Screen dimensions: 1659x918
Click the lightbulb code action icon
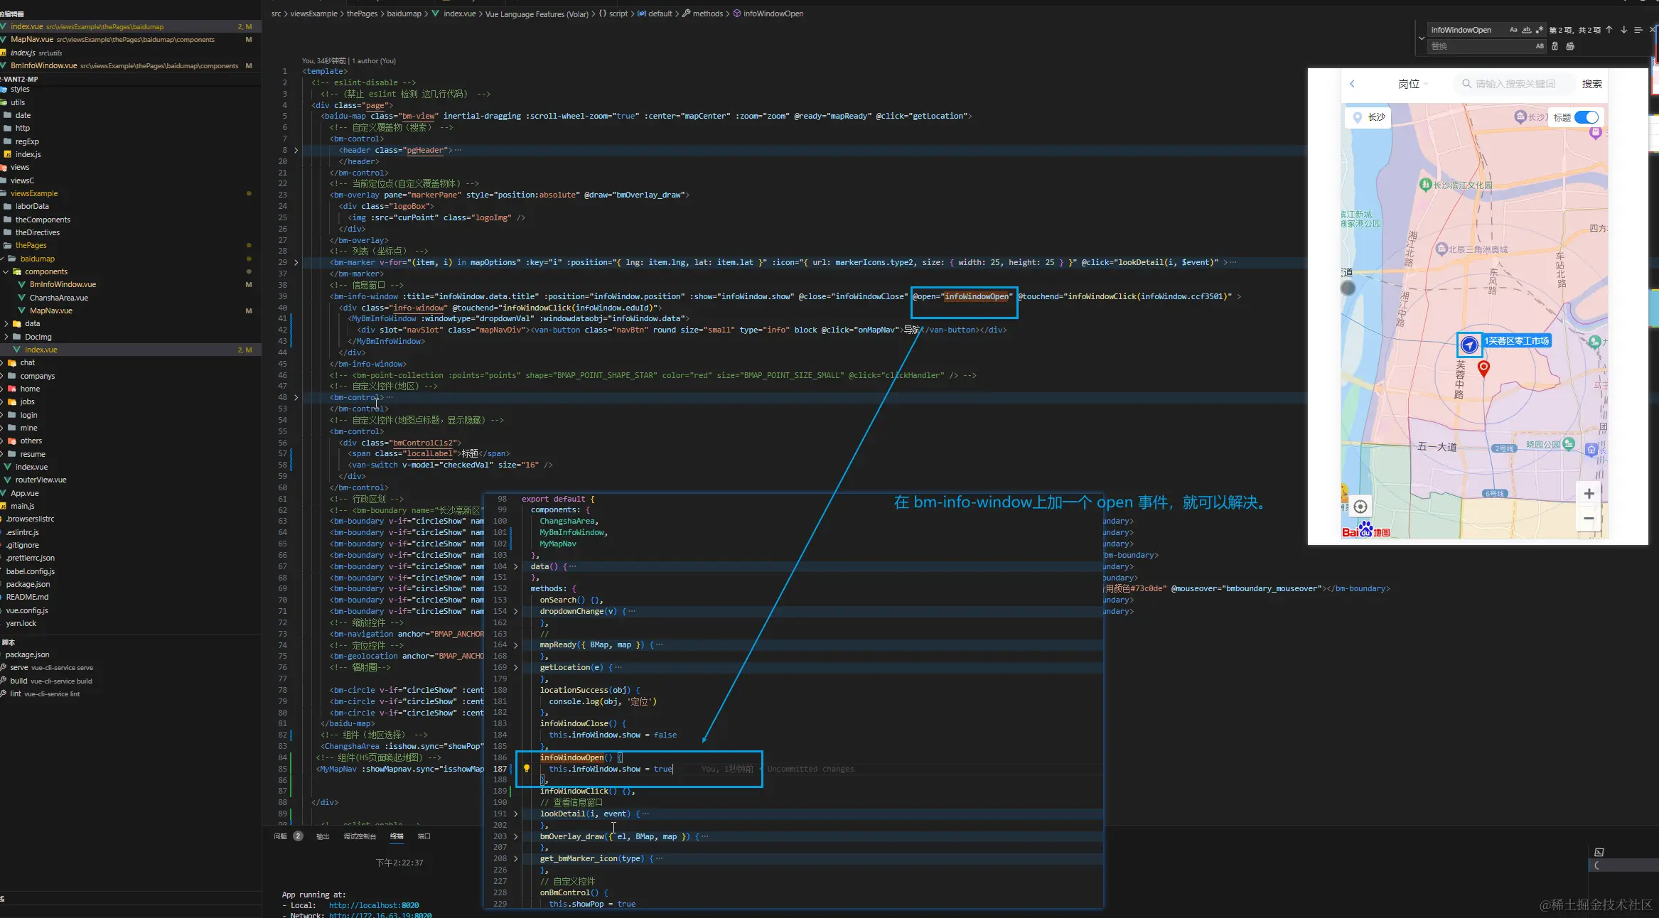tap(527, 768)
